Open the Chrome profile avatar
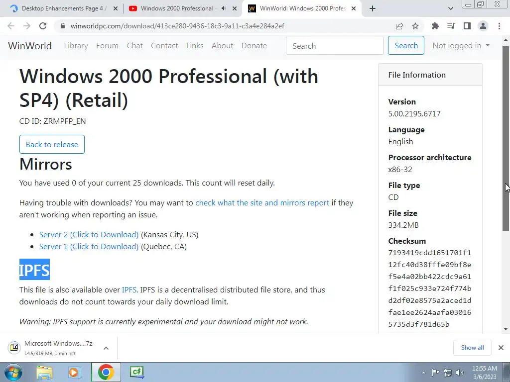The width and height of the screenshot is (510, 382). click(483, 26)
